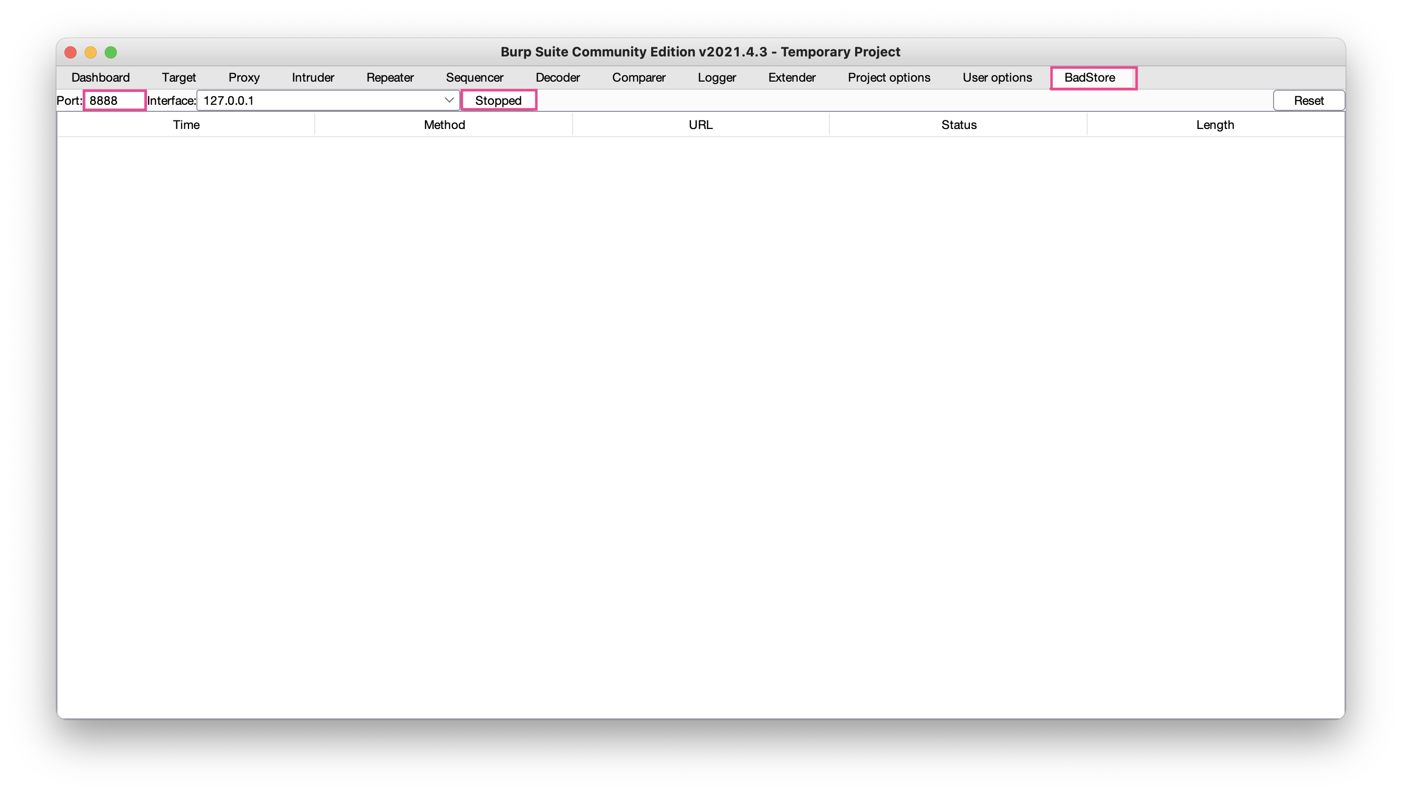1402x794 pixels.
Task: Select the Logger tab
Action: pos(716,78)
